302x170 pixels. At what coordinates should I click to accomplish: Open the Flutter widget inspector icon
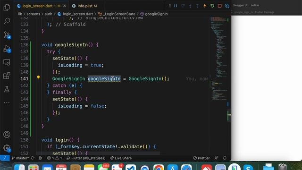tap(227, 6)
